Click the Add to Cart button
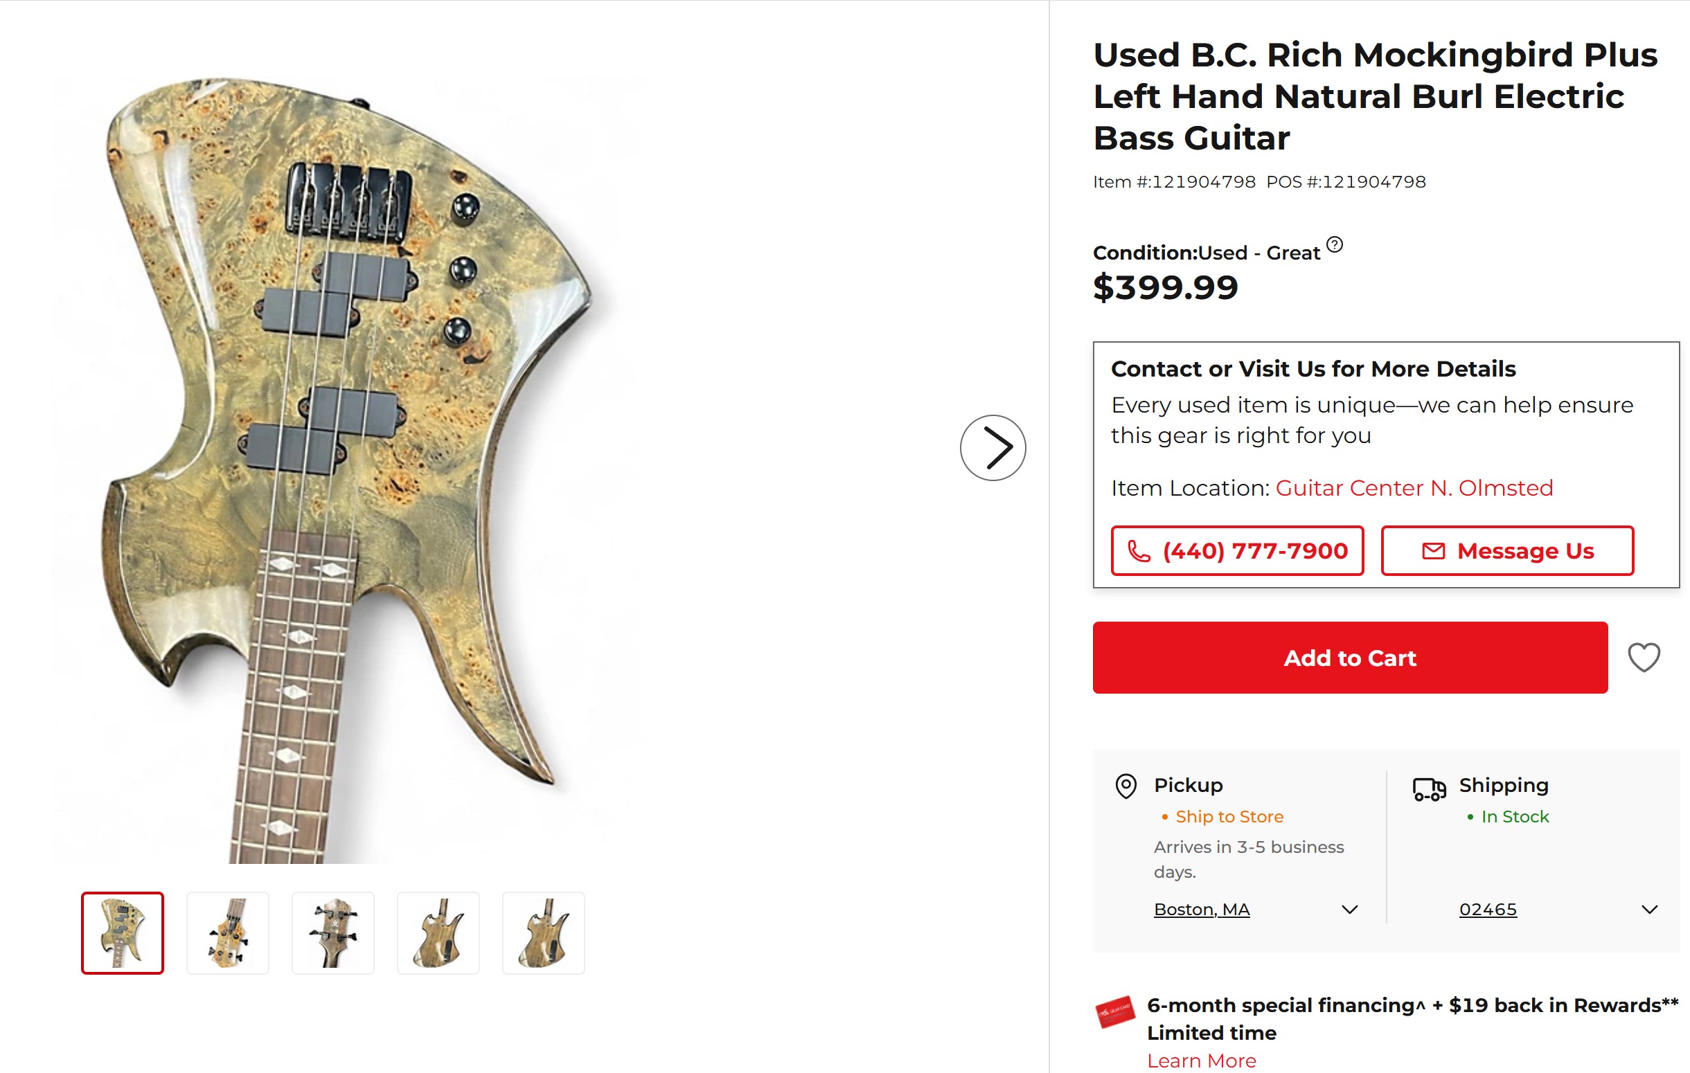Image resolution: width=1690 pixels, height=1073 pixels. pyautogui.click(x=1350, y=657)
